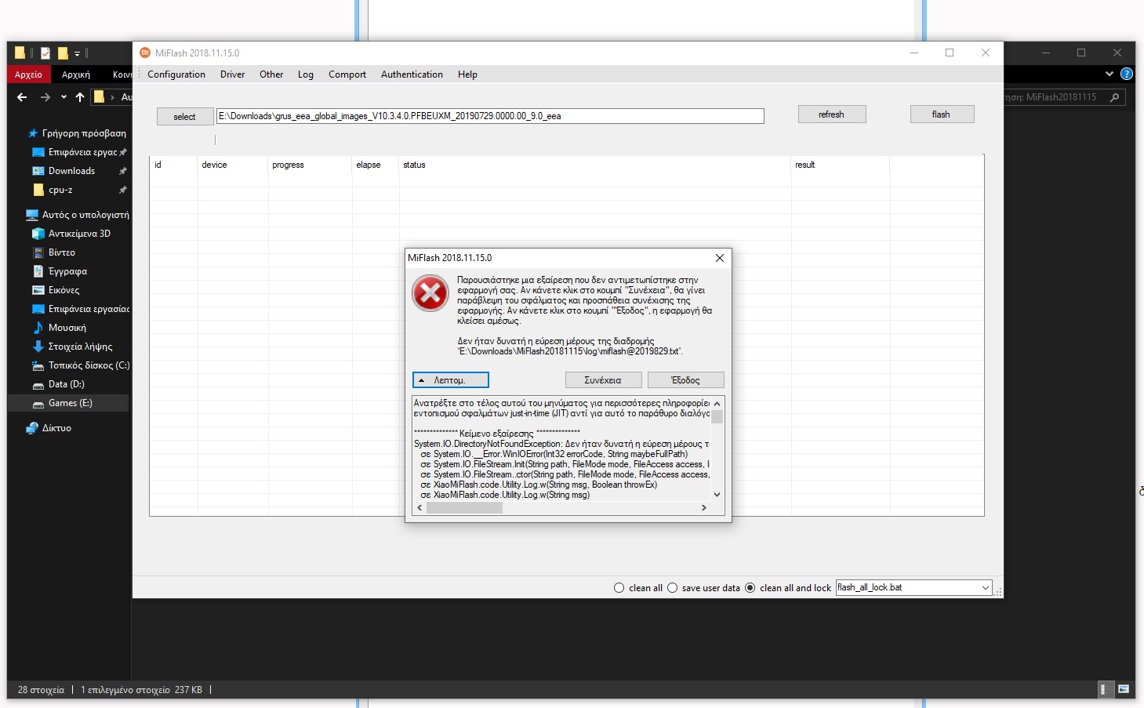The image size is (1144, 708).
Task: Click the Μουσική music folder icon
Action: coord(38,328)
